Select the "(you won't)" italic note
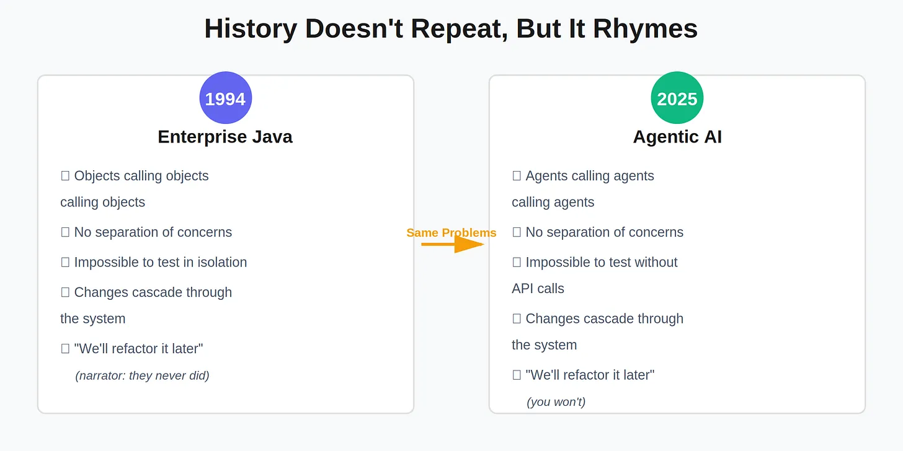The image size is (903, 451). tap(556, 402)
